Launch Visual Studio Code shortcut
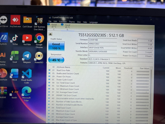 (27, 76)
